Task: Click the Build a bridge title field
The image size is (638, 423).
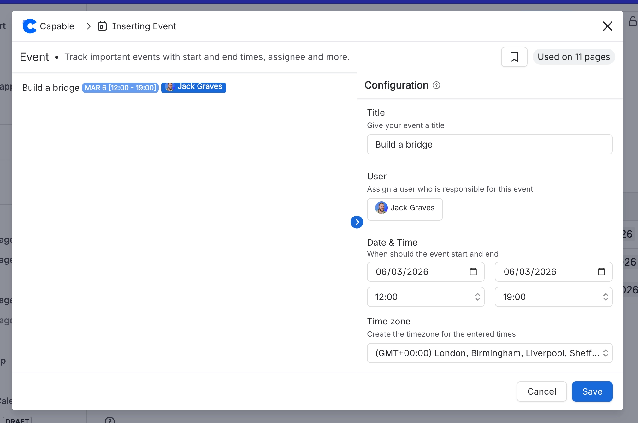Action: pos(489,144)
